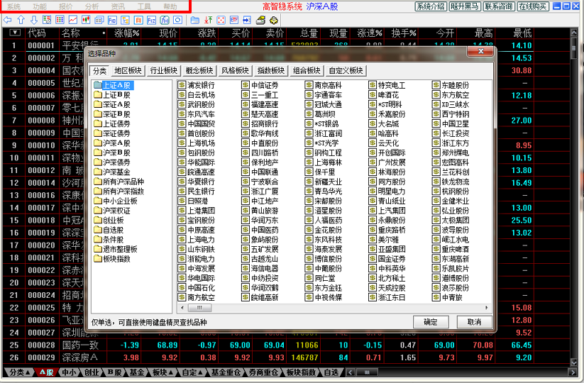Expand the 分类▲ bottom tab menu
The width and height of the screenshot is (584, 383).
[20, 372]
